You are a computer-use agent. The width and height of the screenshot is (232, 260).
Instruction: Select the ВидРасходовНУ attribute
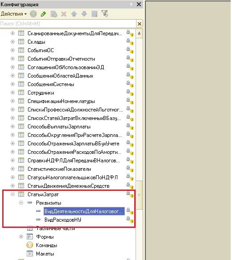pos(63,220)
